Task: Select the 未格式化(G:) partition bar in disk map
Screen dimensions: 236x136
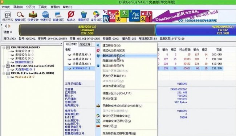Action: point(87,30)
